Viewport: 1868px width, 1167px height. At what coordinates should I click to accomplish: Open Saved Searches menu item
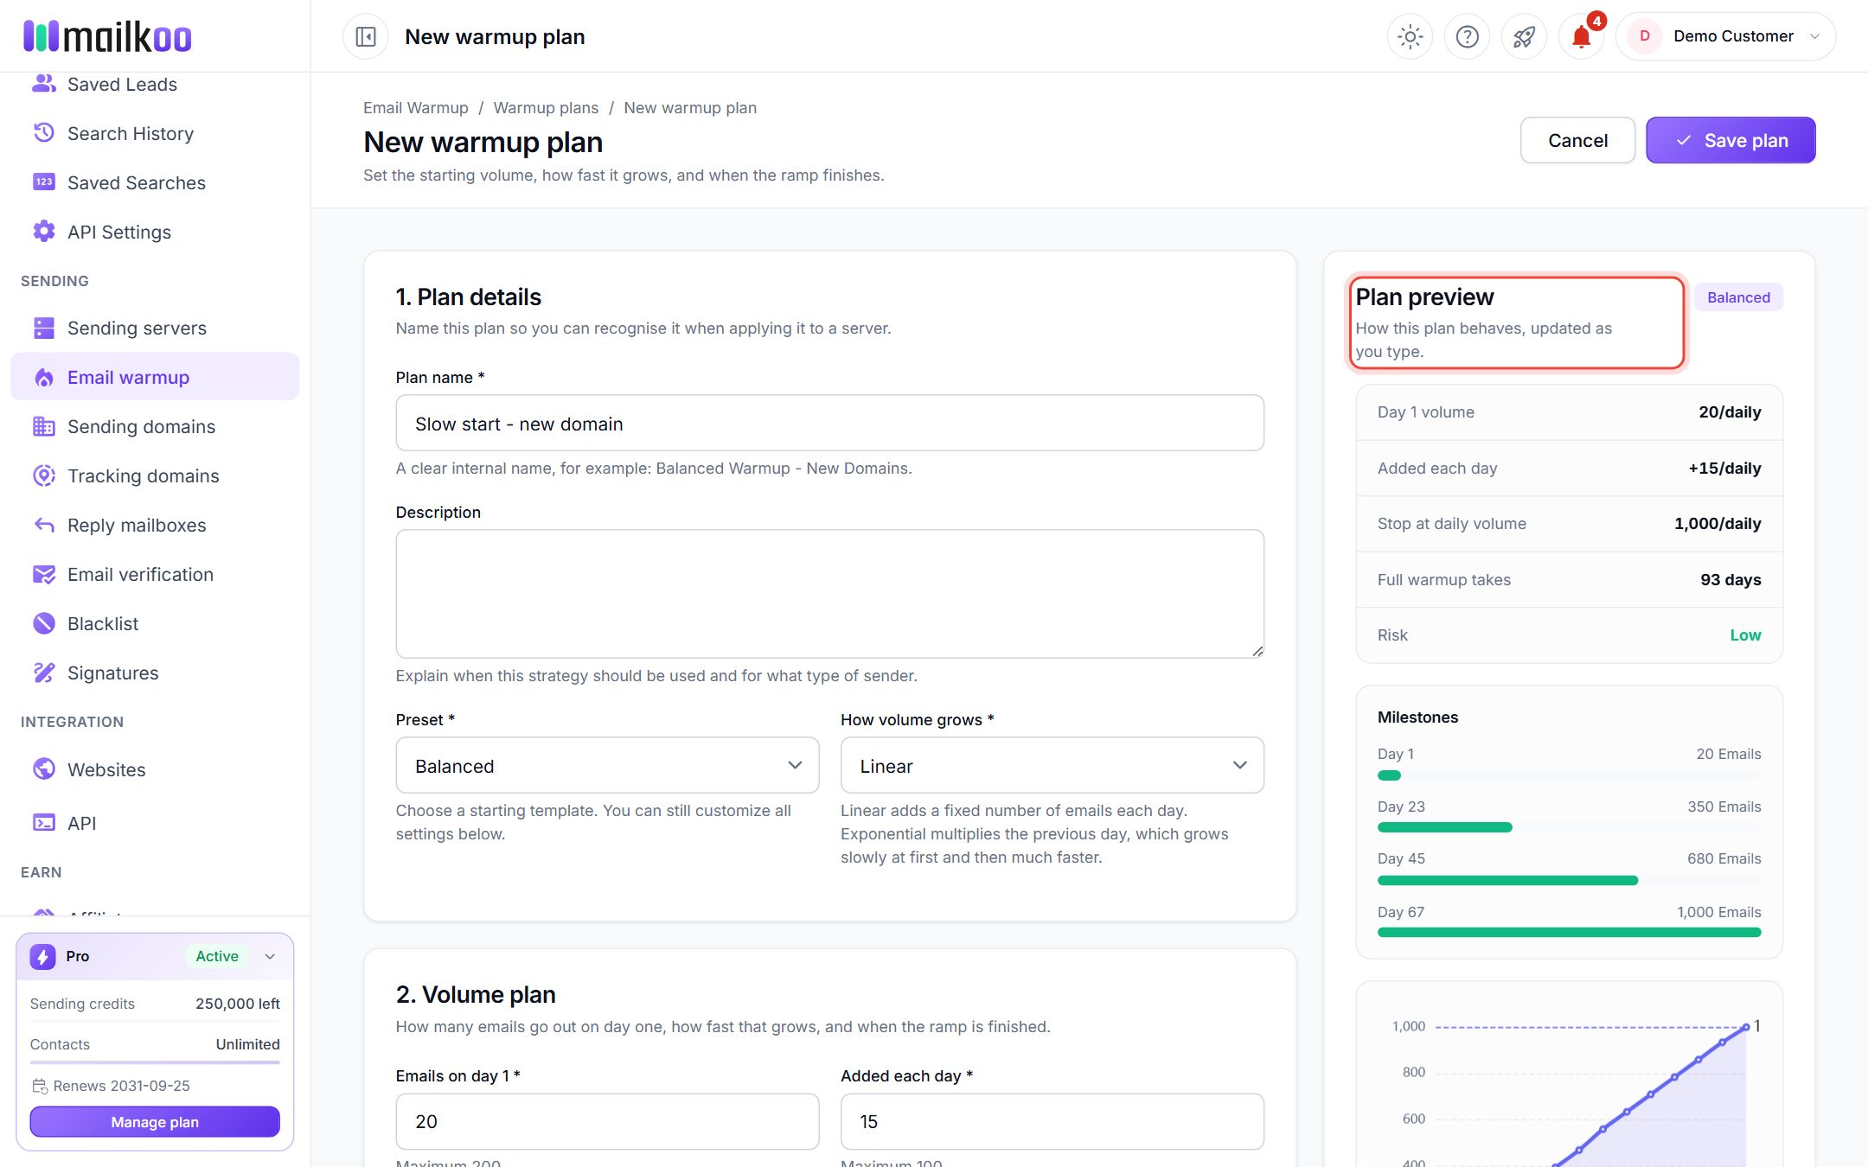(155, 182)
